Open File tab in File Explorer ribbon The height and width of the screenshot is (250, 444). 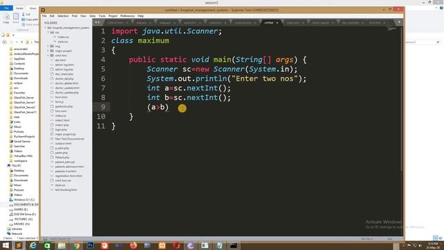[x=6, y=8]
